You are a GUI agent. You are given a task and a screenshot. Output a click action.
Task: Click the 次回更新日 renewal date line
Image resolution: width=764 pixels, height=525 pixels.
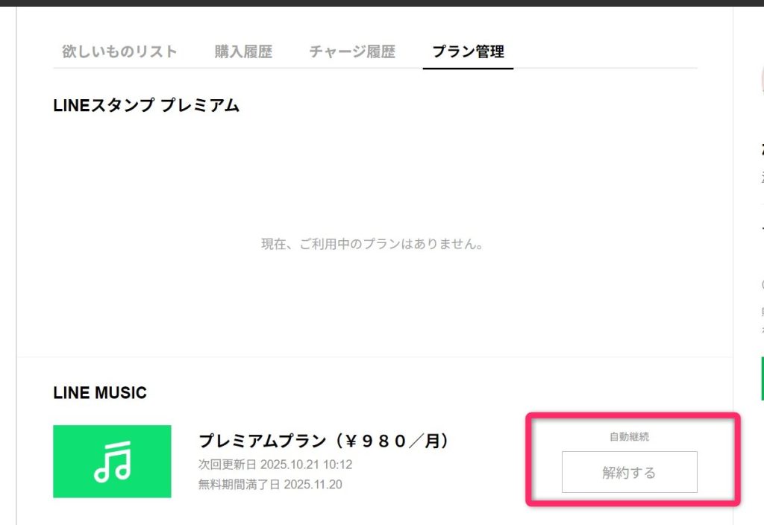[x=275, y=465]
